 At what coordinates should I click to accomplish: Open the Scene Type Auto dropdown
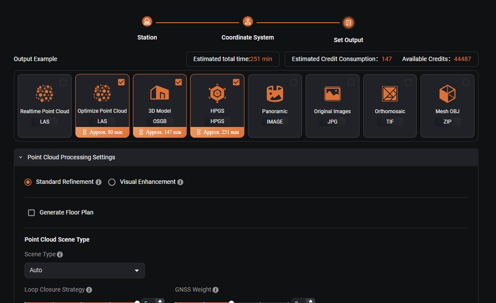(85, 270)
